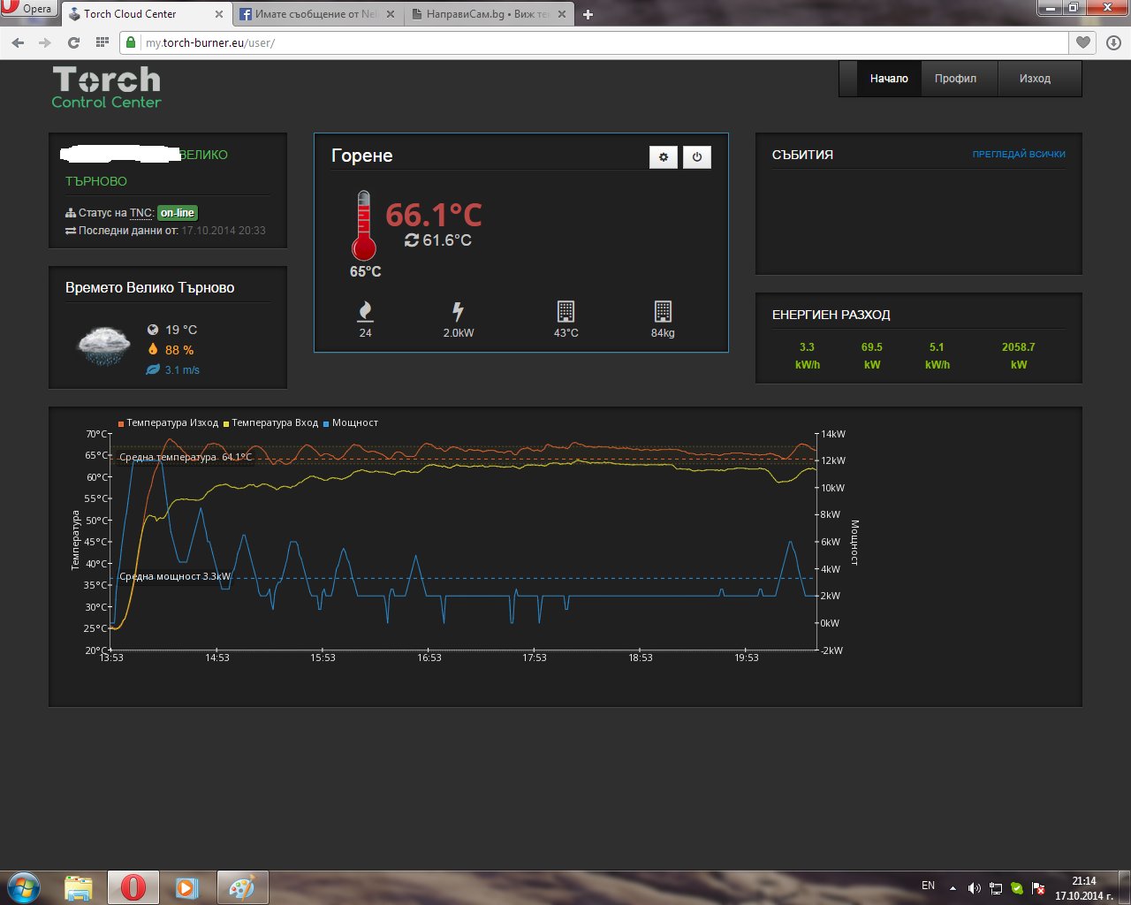Click the Torch Control Center logo
The height and width of the screenshot is (905, 1131).
107,87
